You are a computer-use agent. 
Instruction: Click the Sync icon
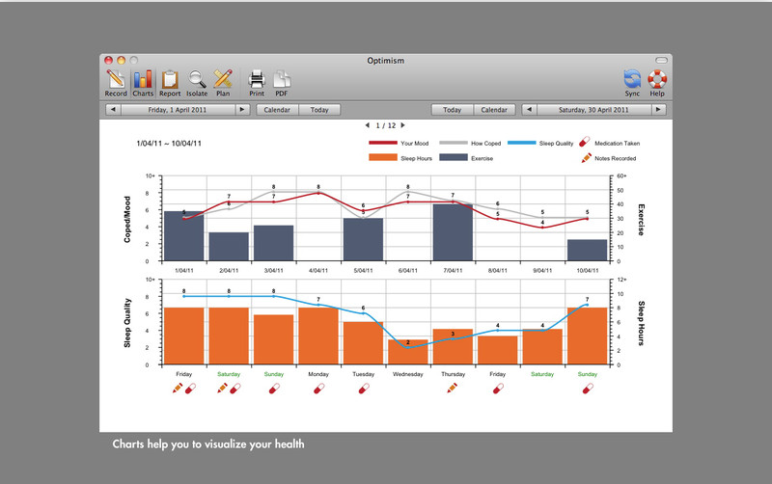(632, 83)
